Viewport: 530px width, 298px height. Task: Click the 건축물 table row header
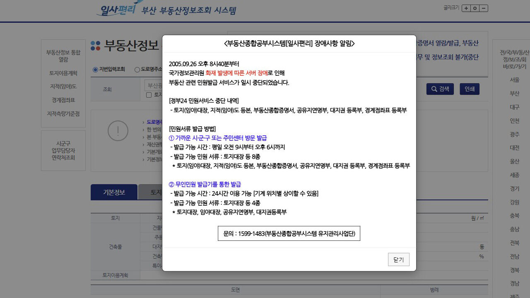tap(116, 247)
